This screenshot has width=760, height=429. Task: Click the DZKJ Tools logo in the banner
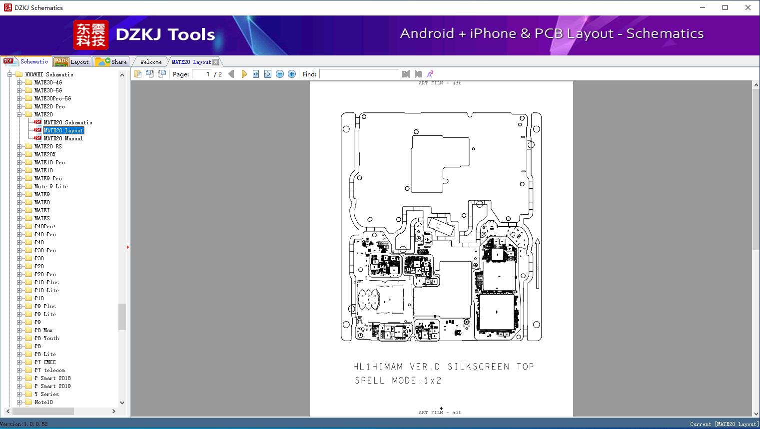pyautogui.click(x=145, y=34)
